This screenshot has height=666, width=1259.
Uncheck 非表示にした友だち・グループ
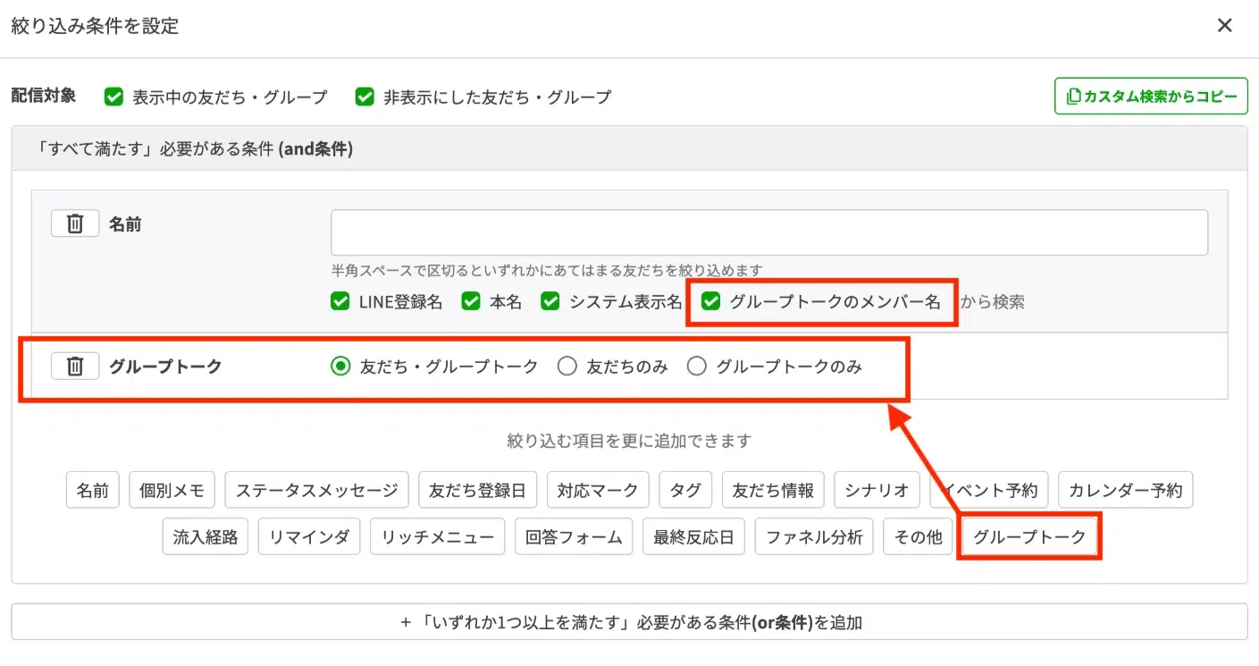365,97
